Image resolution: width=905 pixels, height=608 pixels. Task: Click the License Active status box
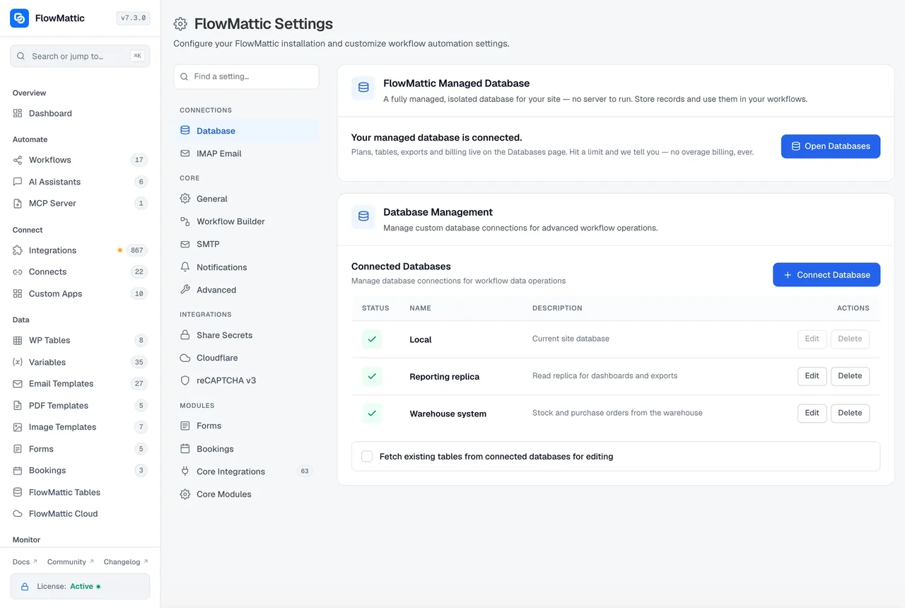[x=80, y=586]
